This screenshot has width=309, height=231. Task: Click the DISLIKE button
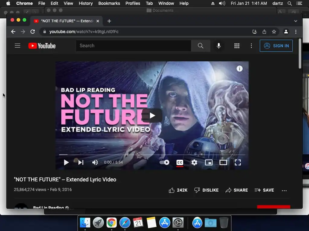pyautogui.click(x=206, y=190)
